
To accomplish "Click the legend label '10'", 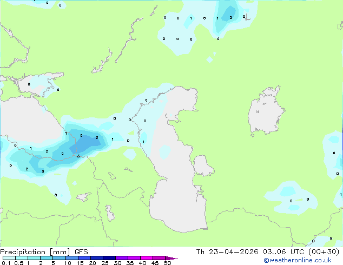I will tap(68, 263).
